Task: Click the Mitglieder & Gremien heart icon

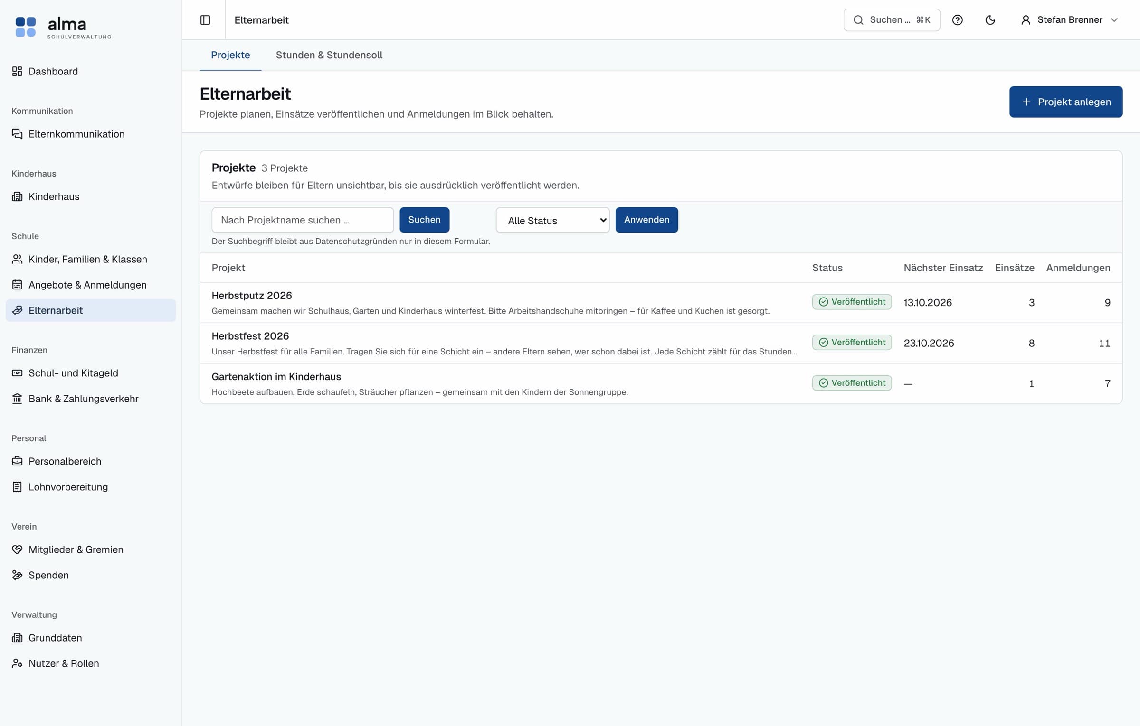Action: (x=17, y=549)
